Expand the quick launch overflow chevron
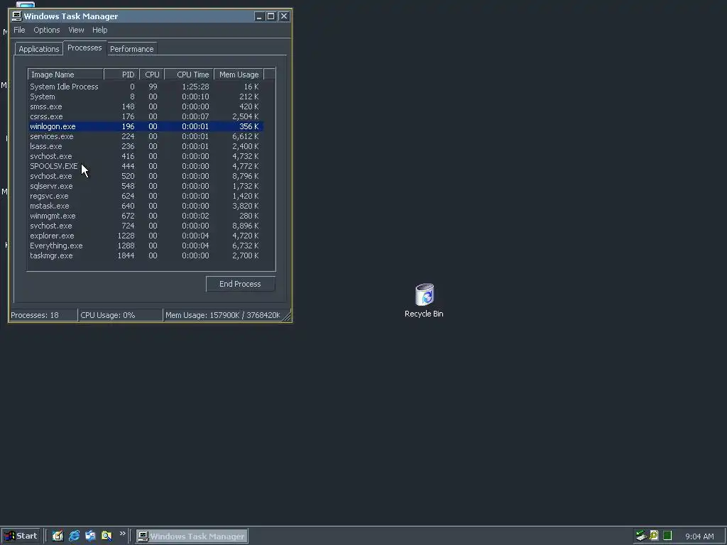Viewport: 727px width, 545px height. (x=122, y=534)
